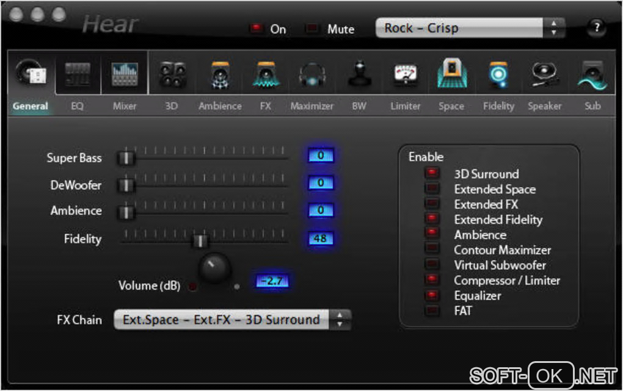Click the DeWoofer value field
The image size is (623, 391).
(321, 182)
